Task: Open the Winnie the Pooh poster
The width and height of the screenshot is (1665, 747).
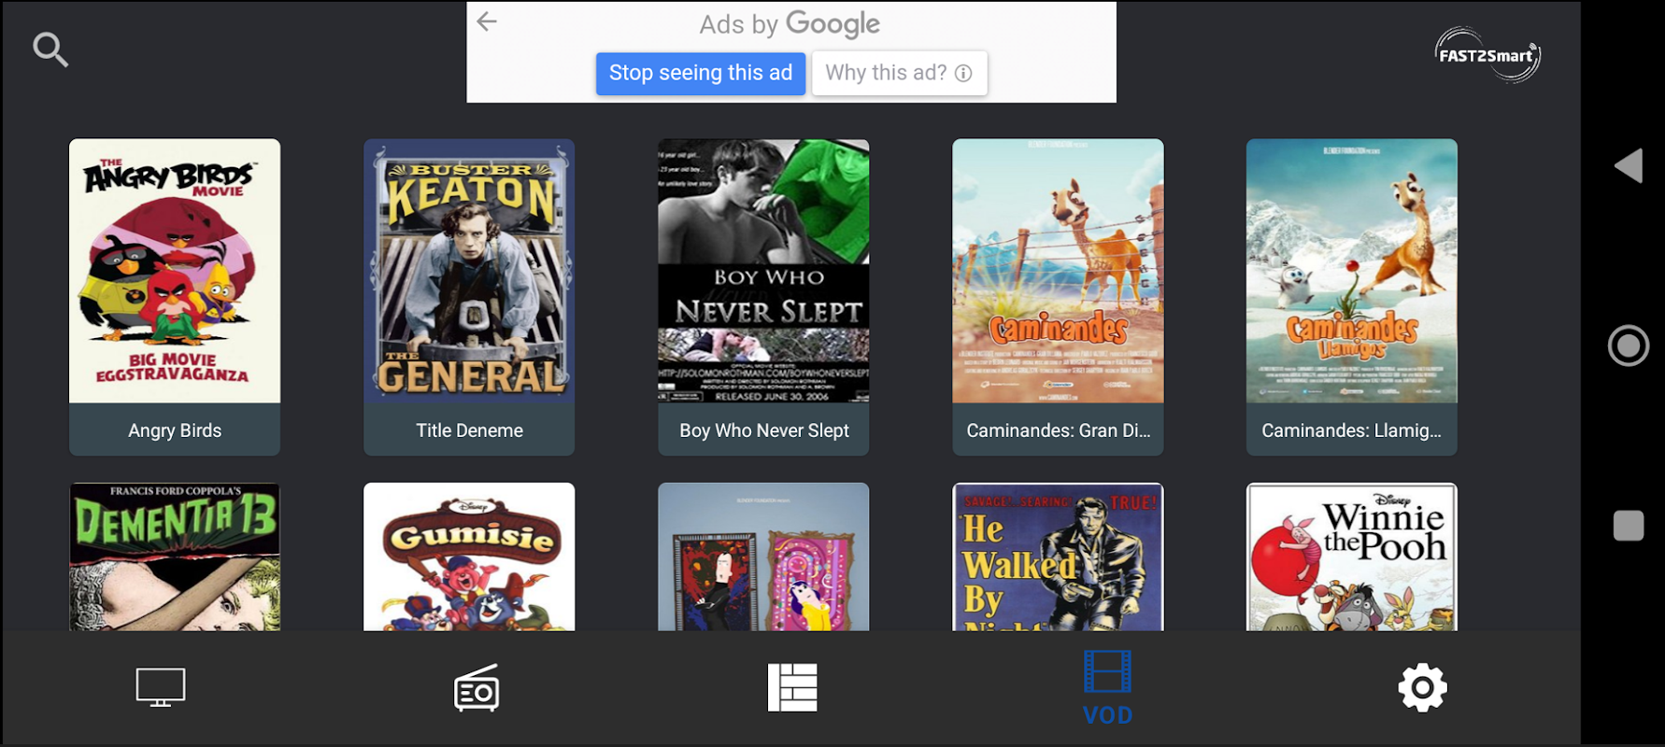Action: 1352,557
